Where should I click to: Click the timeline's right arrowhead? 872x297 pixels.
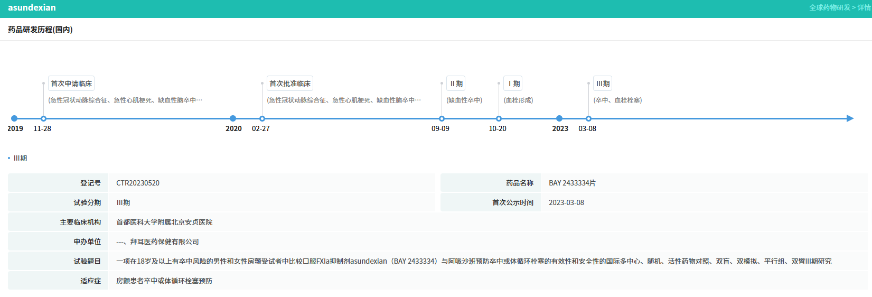point(850,119)
